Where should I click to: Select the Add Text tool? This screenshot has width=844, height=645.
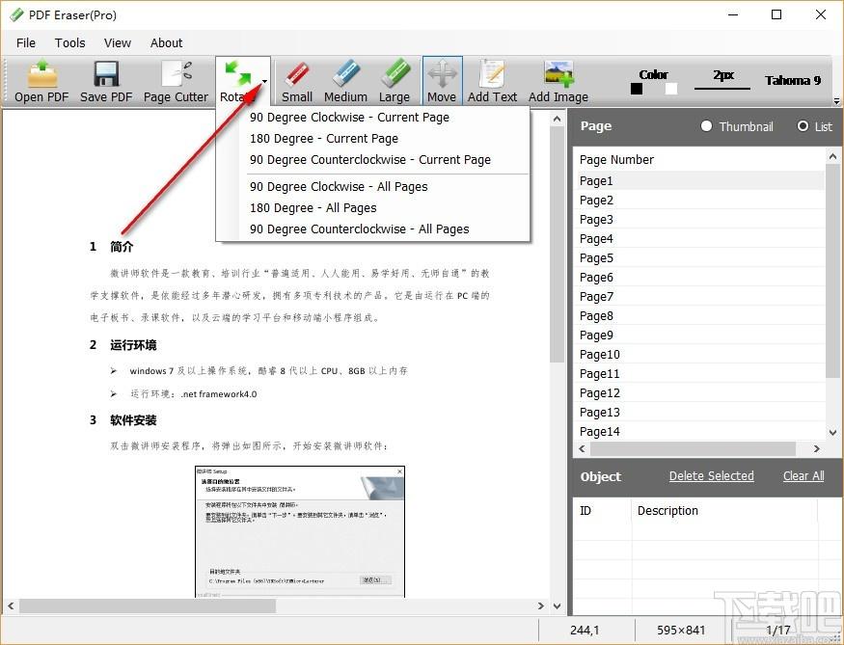[x=492, y=82]
